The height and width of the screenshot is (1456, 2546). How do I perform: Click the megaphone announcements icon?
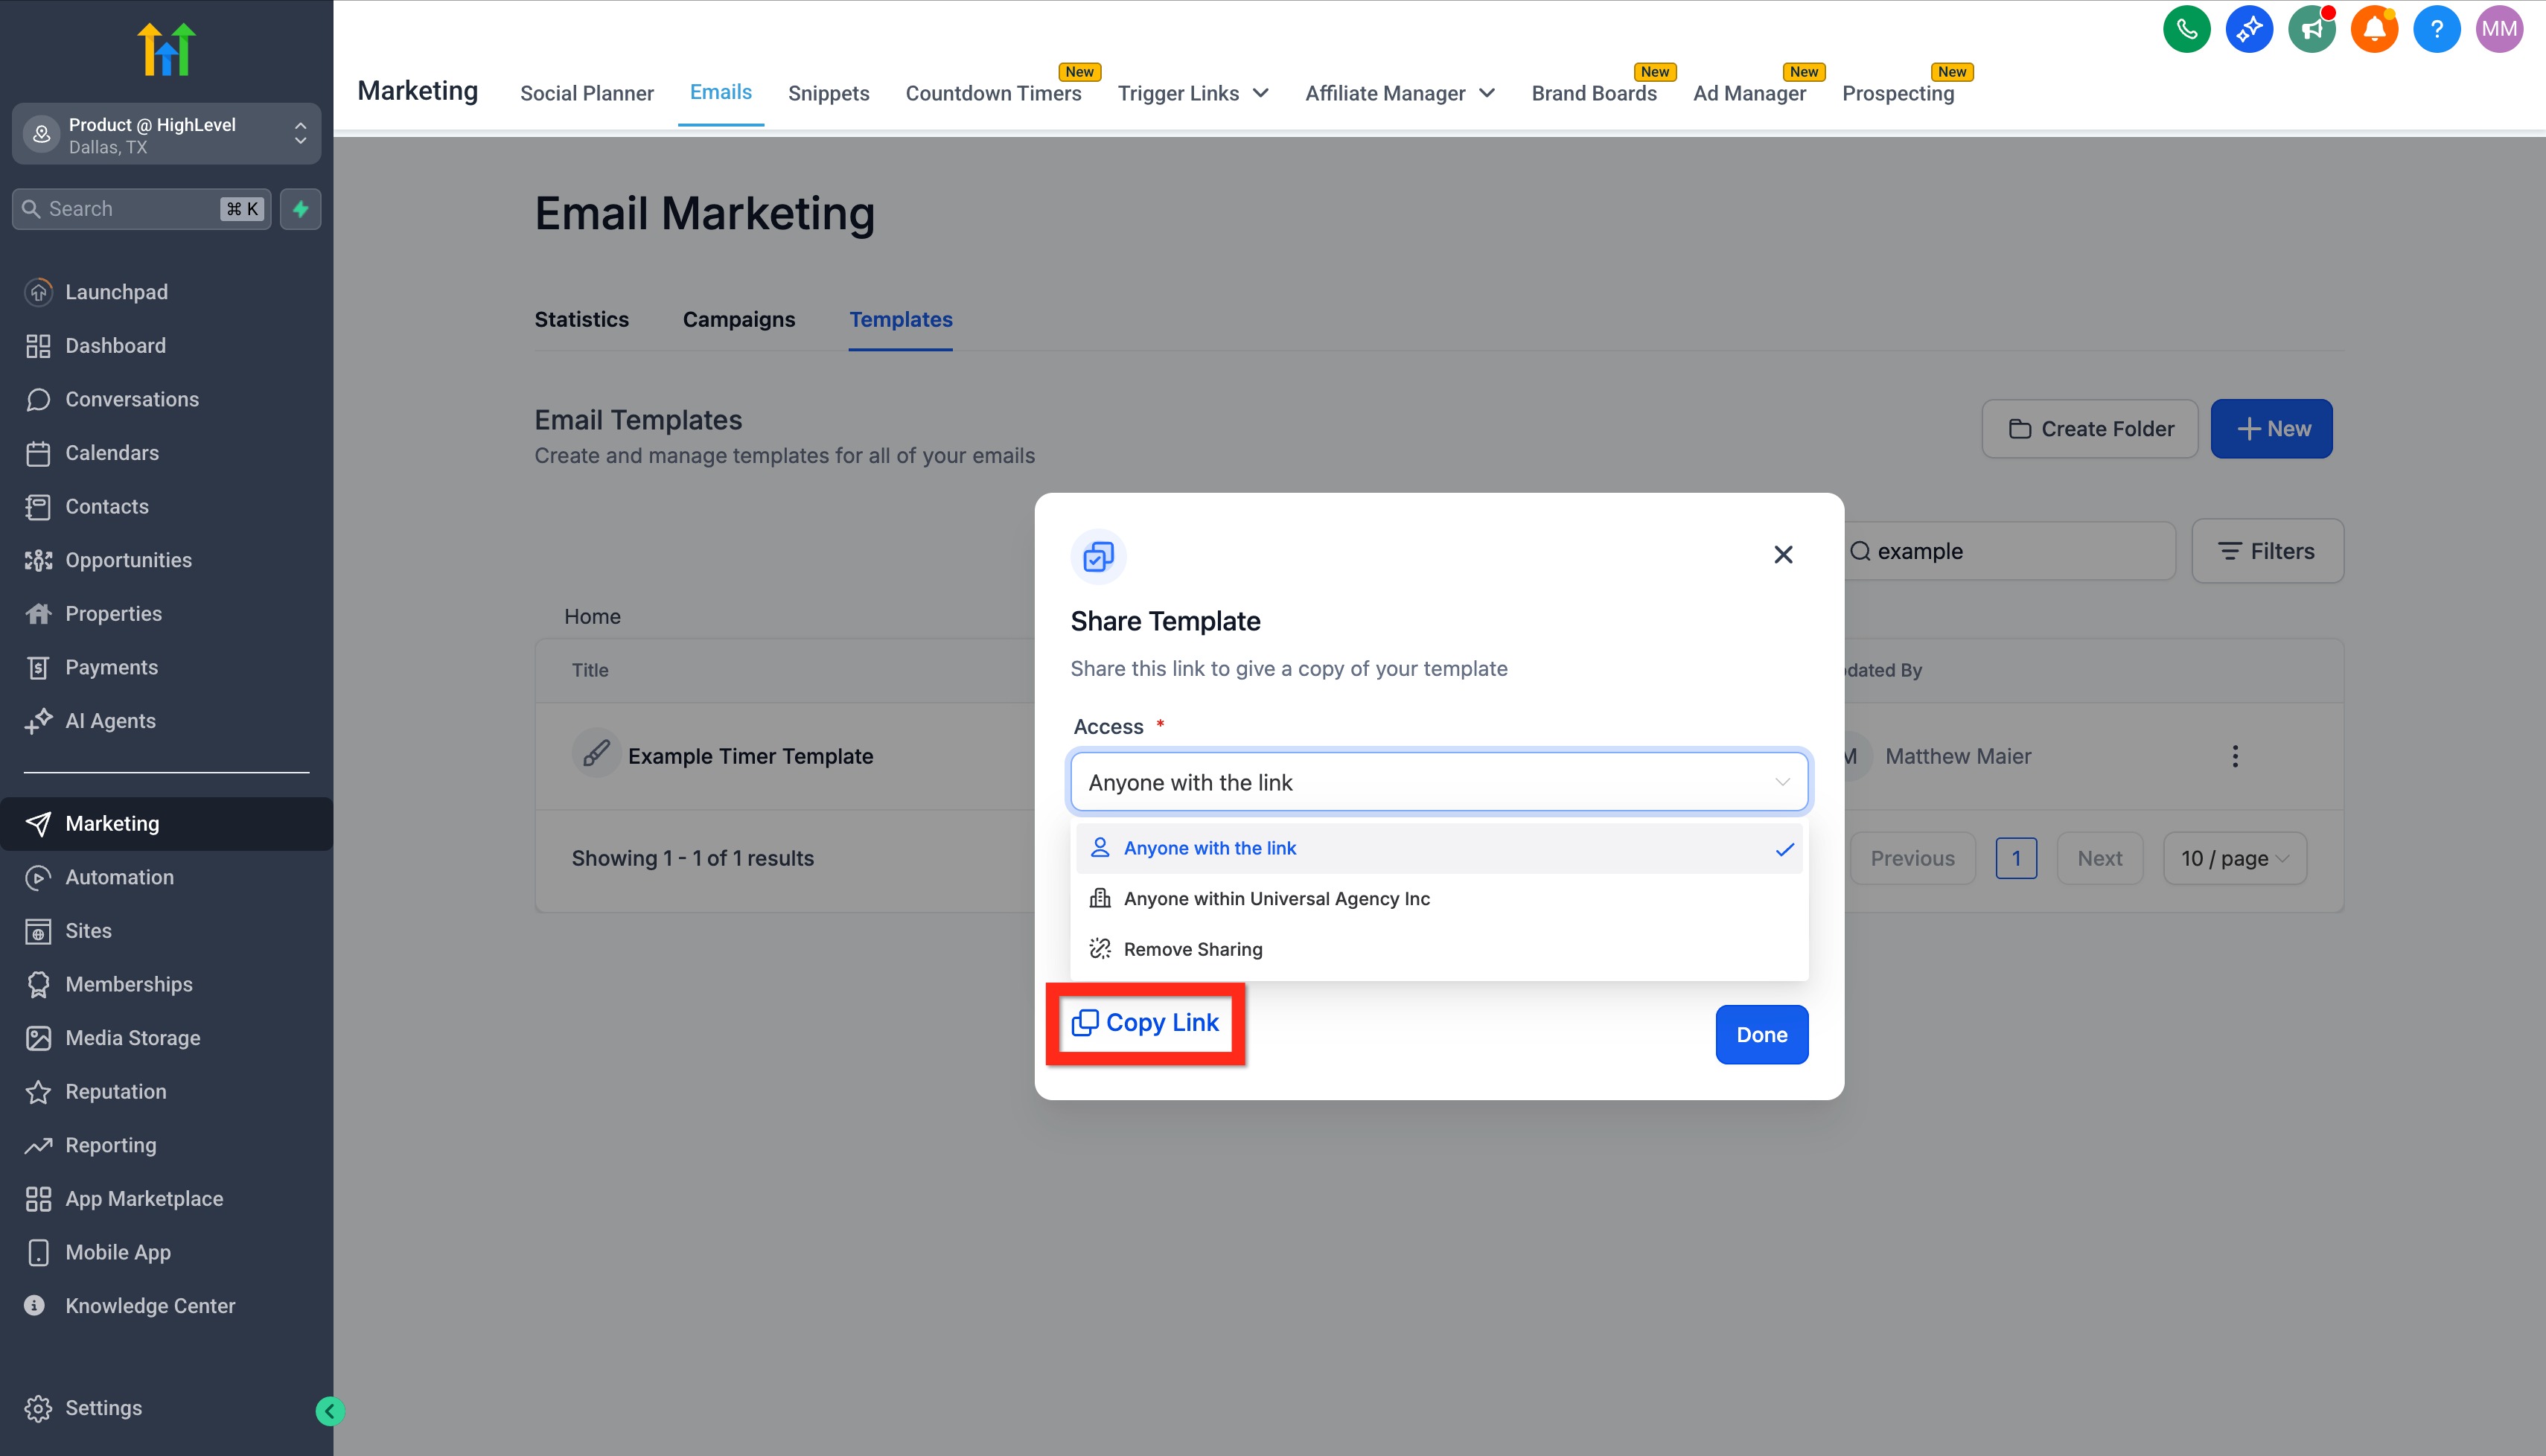pyautogui.click(x=2311, y=29)
